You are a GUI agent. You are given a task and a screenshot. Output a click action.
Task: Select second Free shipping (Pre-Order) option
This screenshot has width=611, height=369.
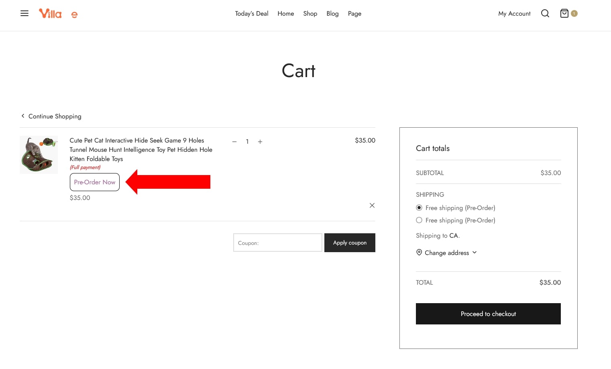click(419, 220)
